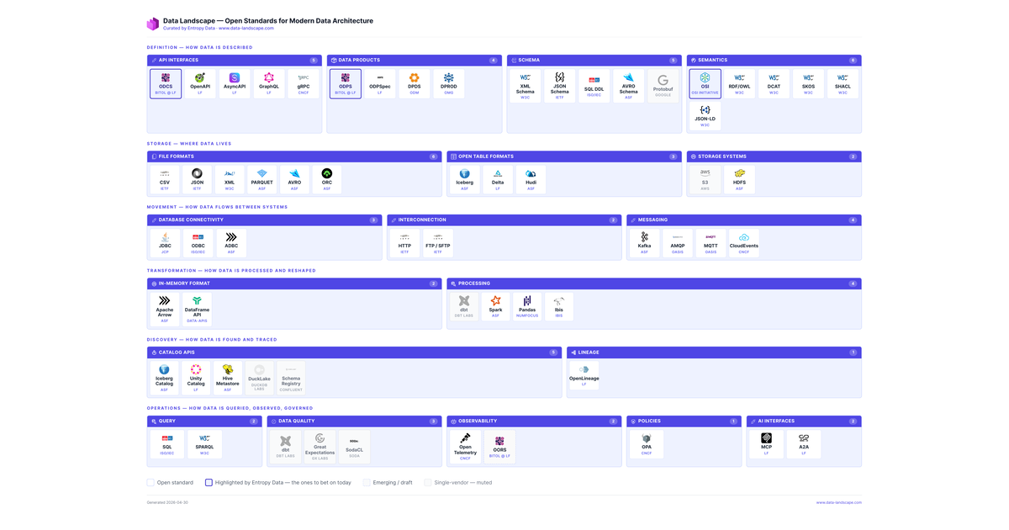Open the Parquet file format tile
This screenshot has height=530, width=1009.
[261, 178]
